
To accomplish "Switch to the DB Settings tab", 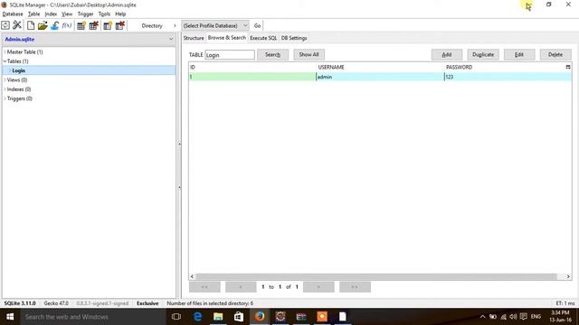I will coord(294,38).
